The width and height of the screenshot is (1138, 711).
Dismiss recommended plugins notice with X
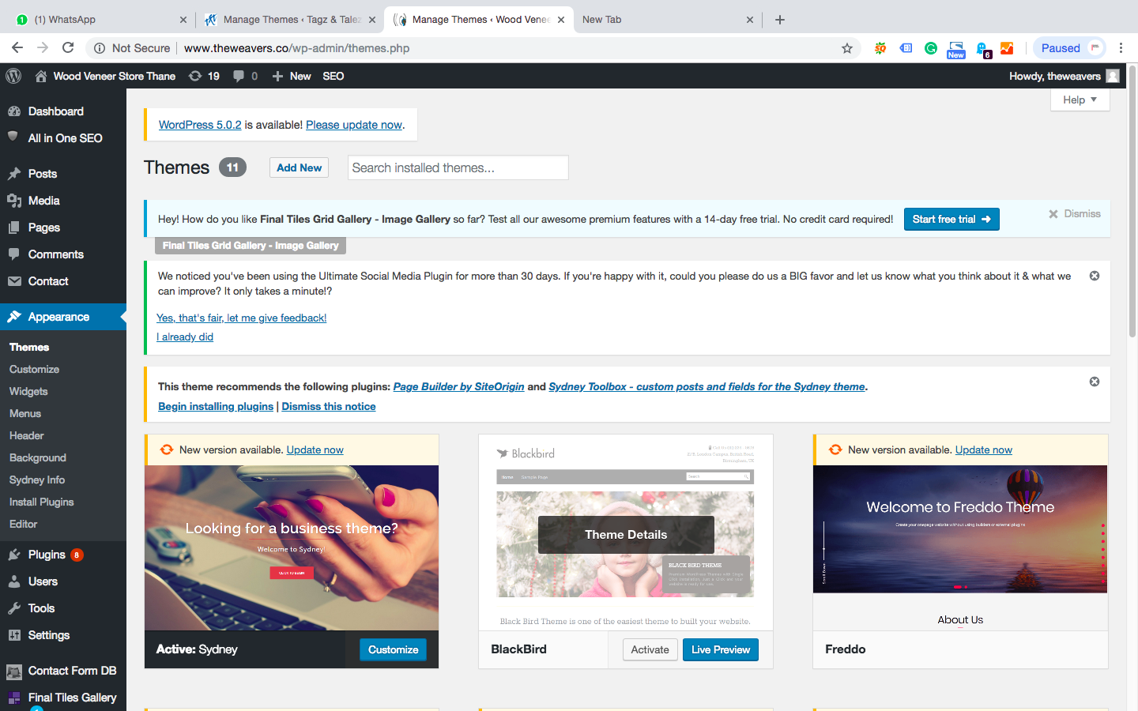point(1095,382)
